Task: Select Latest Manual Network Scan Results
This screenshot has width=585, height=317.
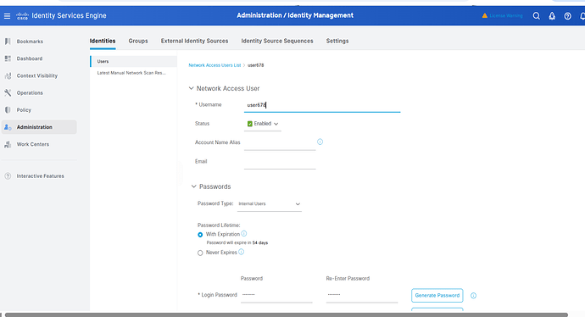Action: click(x=131, y=73)
